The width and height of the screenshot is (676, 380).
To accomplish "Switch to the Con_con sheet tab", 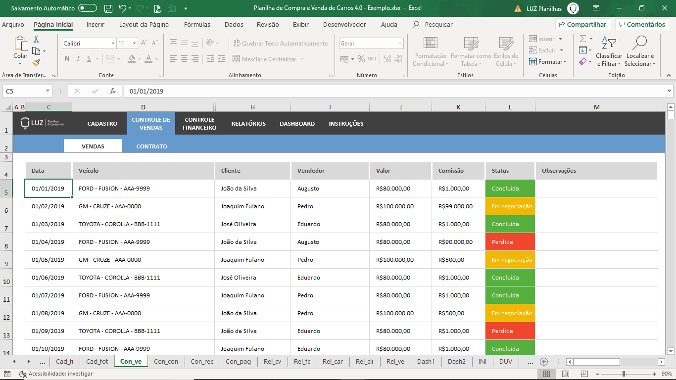I will (166, 362).
